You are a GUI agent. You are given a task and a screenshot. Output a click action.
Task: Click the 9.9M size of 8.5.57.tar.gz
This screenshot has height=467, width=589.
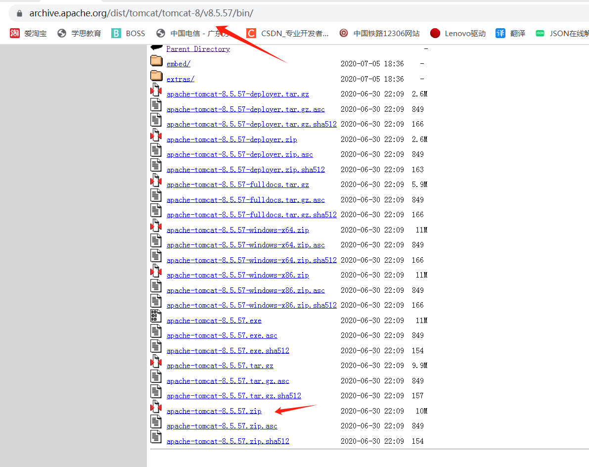(x=419, y=366)
